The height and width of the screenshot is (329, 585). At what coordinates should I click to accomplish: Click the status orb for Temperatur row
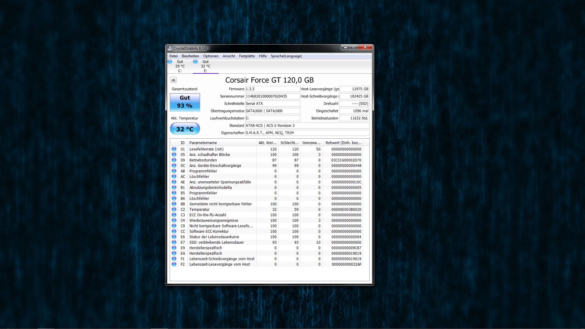[x=174, y=210]
